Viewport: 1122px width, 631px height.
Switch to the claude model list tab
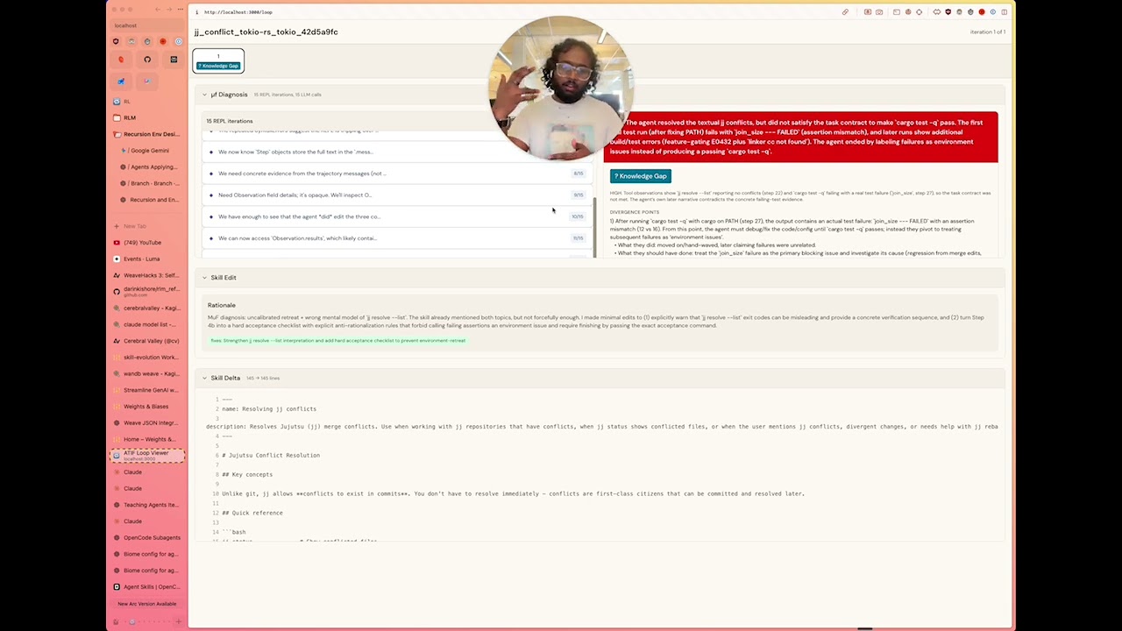point(147,324)
